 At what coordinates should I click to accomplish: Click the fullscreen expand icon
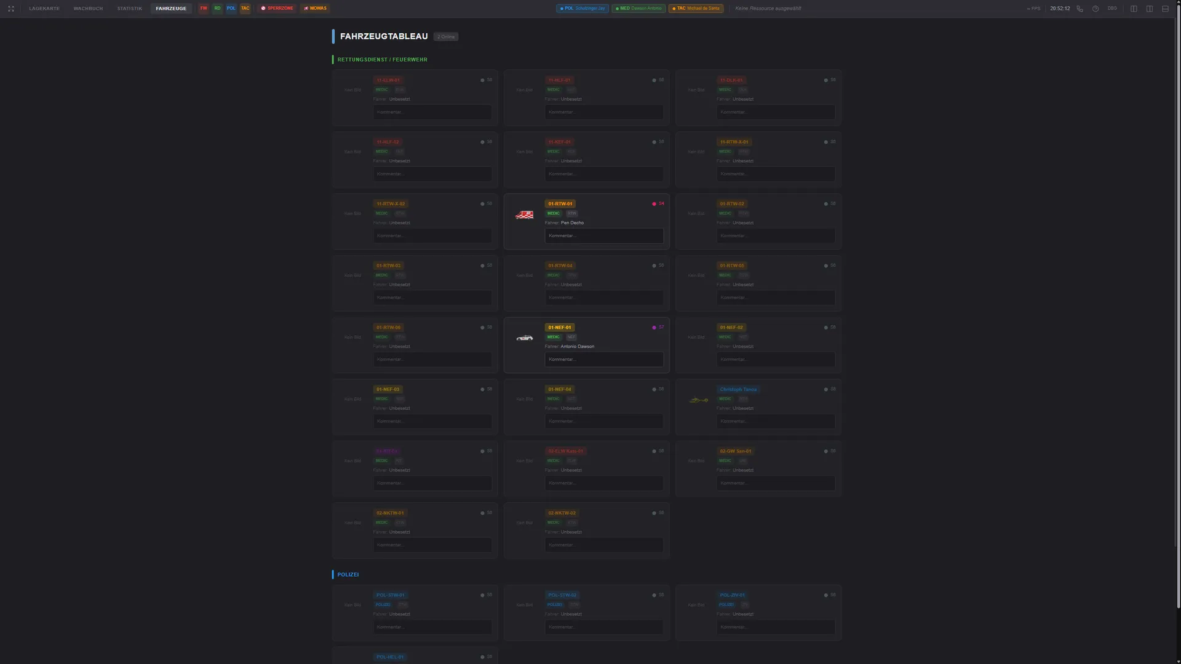click(11, 9)
